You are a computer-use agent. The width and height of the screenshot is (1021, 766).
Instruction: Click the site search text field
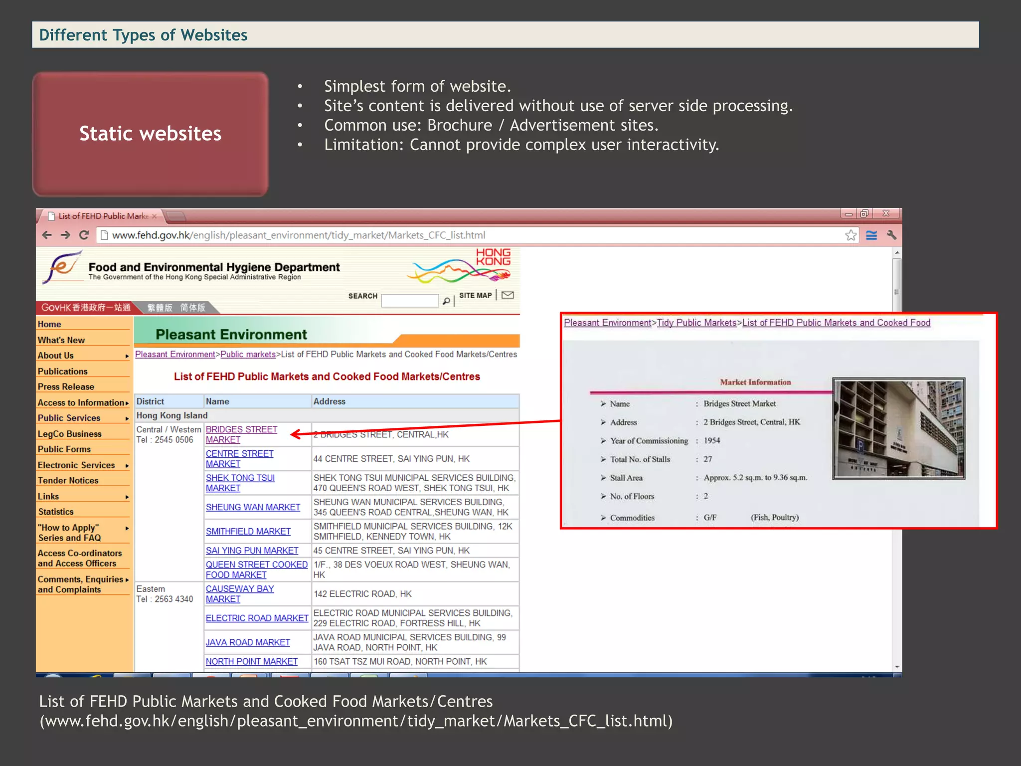(409, 300)
